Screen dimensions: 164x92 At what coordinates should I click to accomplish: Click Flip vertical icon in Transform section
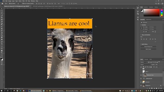click(x=155, y=31)
